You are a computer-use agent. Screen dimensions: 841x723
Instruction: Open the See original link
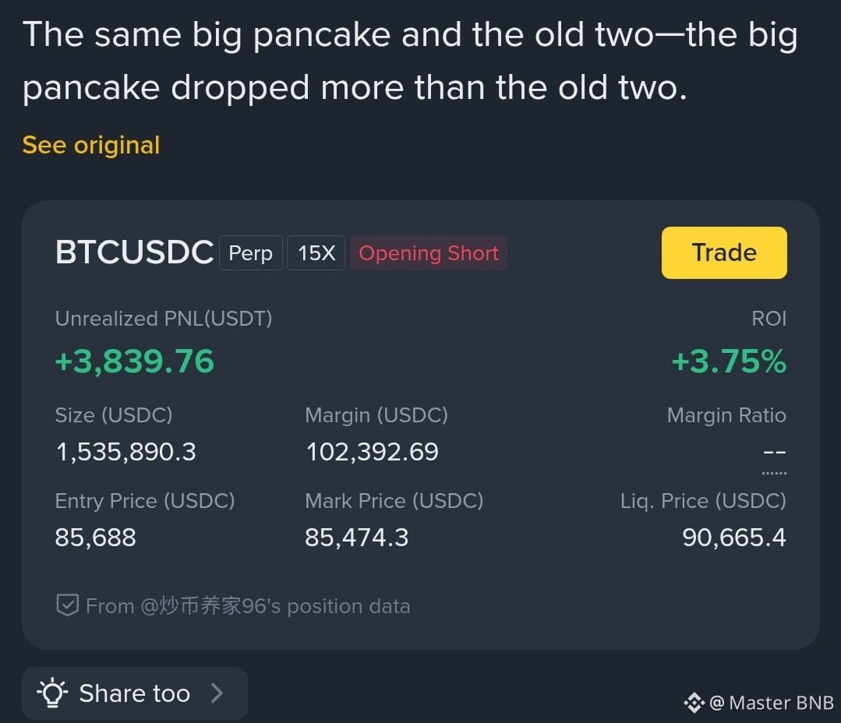click(91, 145)
